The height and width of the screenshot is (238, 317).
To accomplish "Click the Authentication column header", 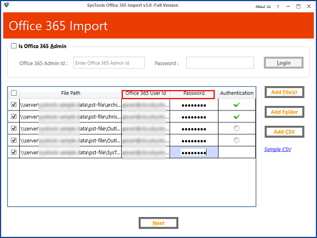I will click(x=237, y=93).
